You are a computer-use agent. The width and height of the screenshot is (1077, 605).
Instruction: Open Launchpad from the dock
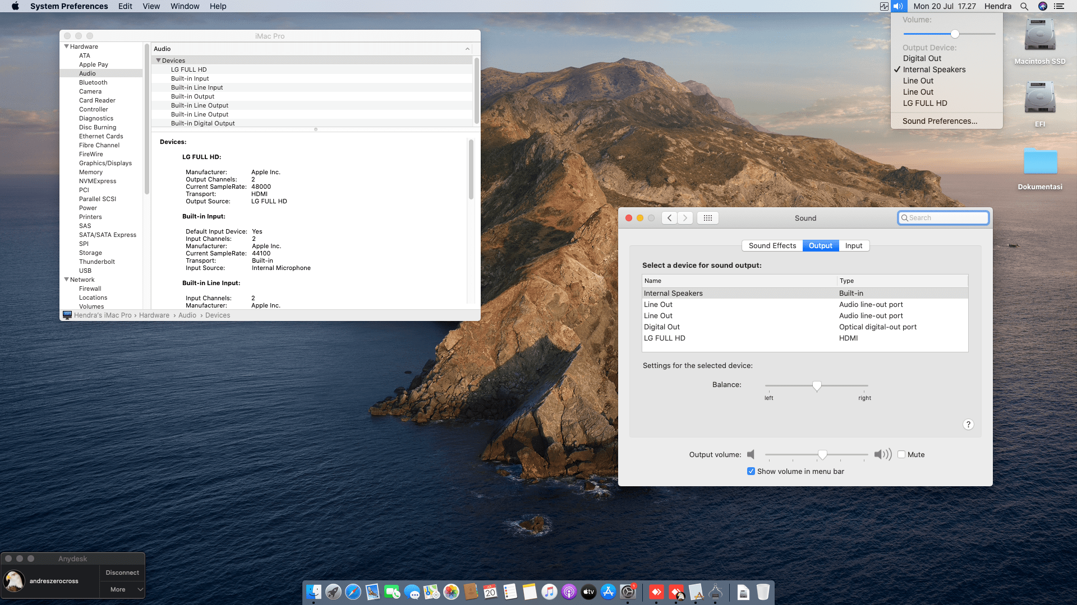[333, 592]
